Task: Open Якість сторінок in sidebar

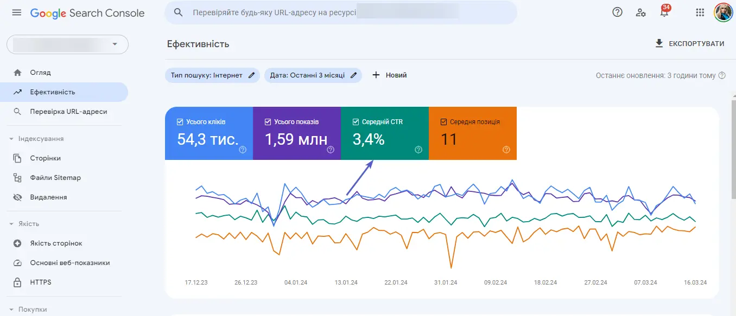Action: tap(55, 243)
